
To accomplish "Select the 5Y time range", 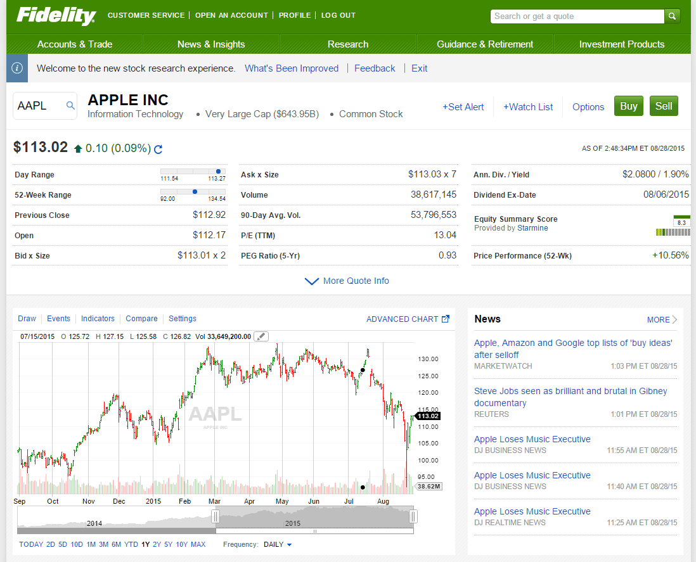I will 168,544.
